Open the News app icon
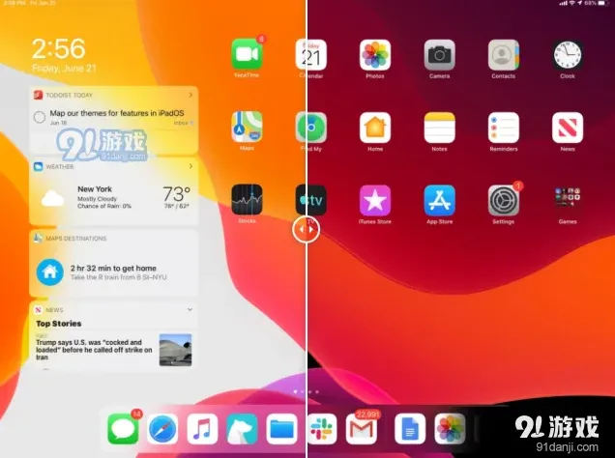 pos(568,128)
